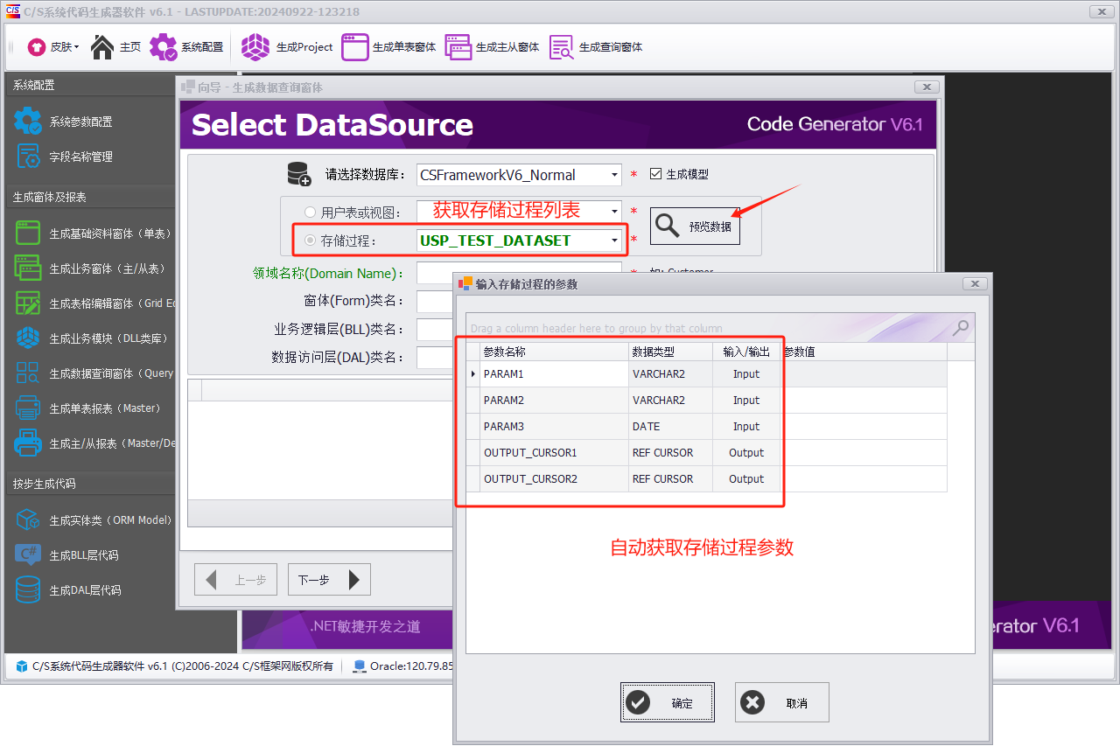The width and height of the screenshot is (1120, 753).
Task: Open the 皮肤 skin icon in toolbar
Action: 37,47
